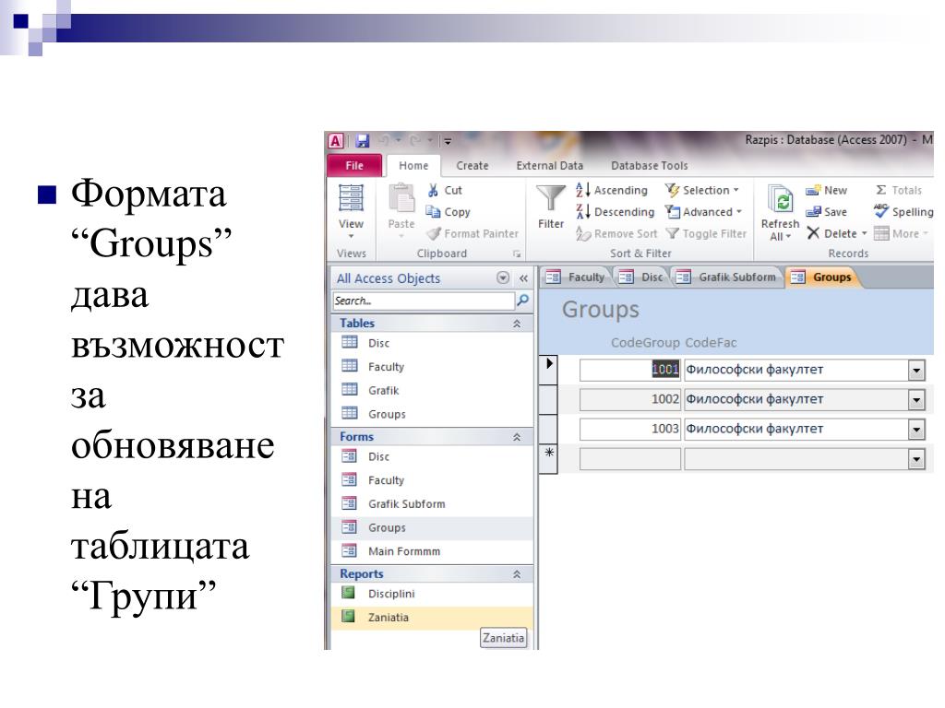Toggle the Totals sigma button
This screenshot has width=945, height=708.
pos(899,190)
